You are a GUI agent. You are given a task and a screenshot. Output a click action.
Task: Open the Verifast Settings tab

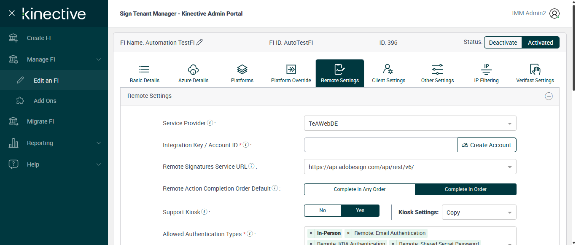pos(535,73)
